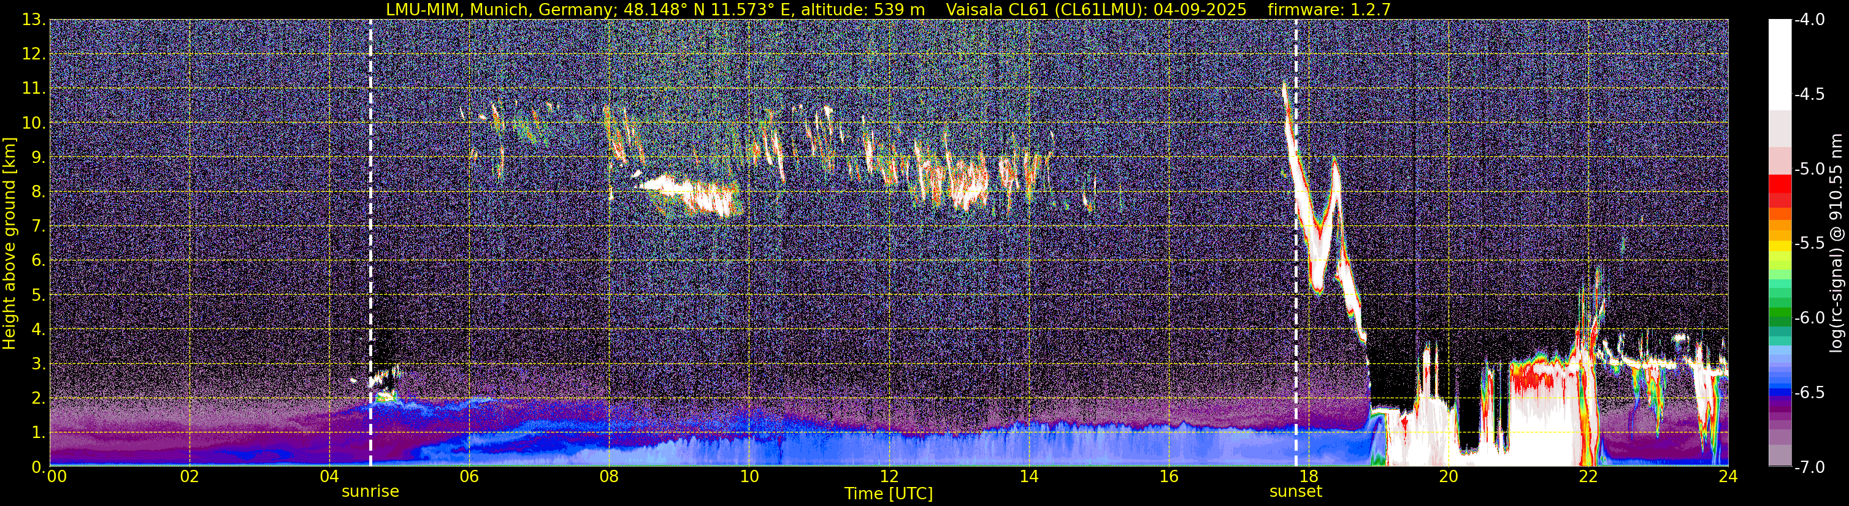
Task: Click the '20' time-axis tick label
Action: (1449, 477)
